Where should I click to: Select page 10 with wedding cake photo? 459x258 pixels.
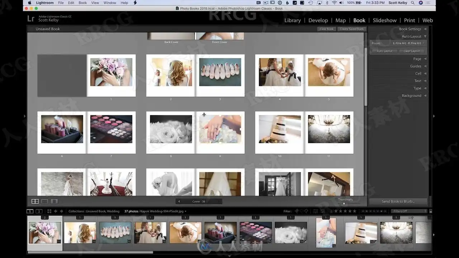click(x=280, y=133)
